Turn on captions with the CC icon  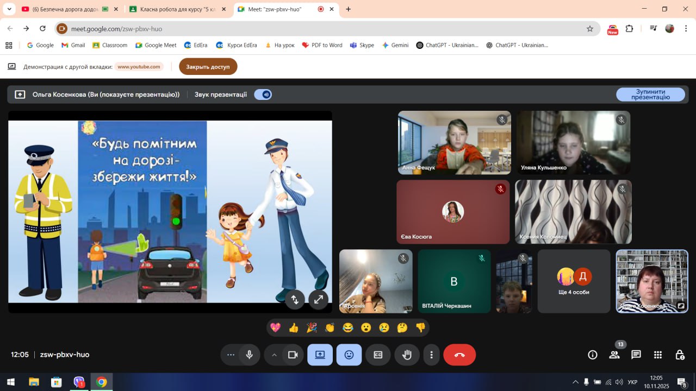click(x=378, y=355)
